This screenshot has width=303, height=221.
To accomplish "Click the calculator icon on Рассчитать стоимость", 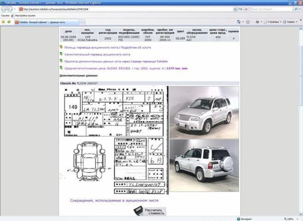I will pos(138,211).
